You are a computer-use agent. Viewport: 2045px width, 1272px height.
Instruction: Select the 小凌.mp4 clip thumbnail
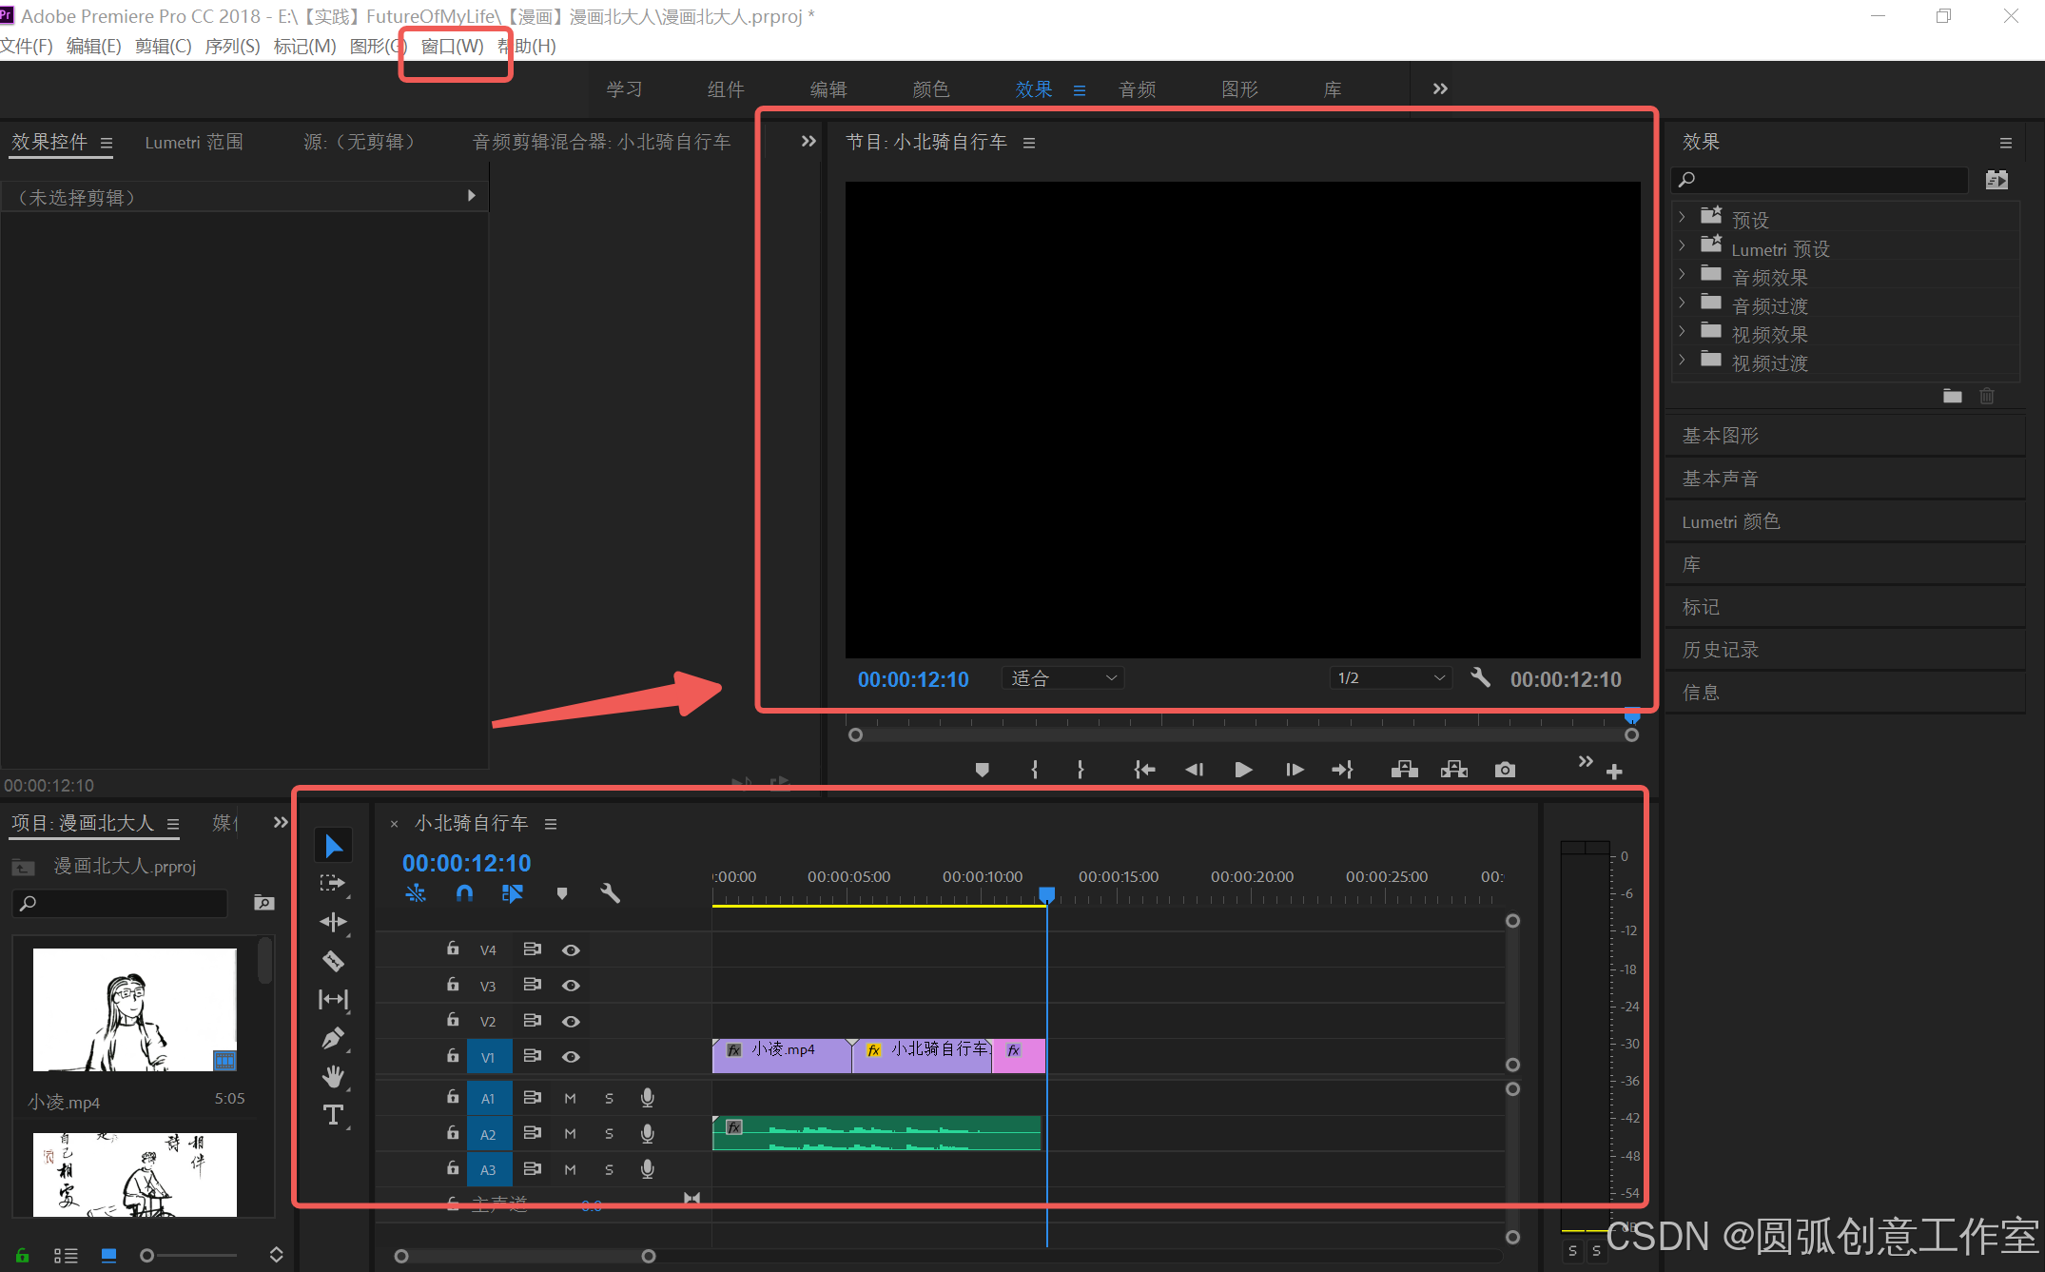click(134, 1009)
